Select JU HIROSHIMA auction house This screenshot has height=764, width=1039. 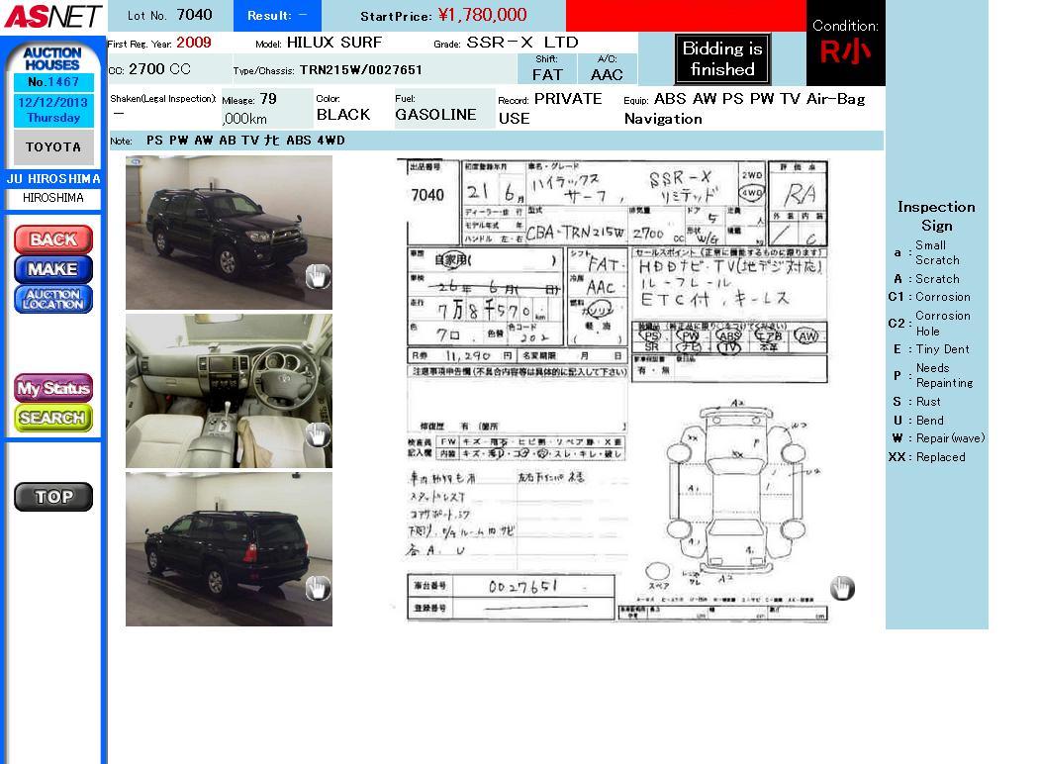[x=53, y=179]
